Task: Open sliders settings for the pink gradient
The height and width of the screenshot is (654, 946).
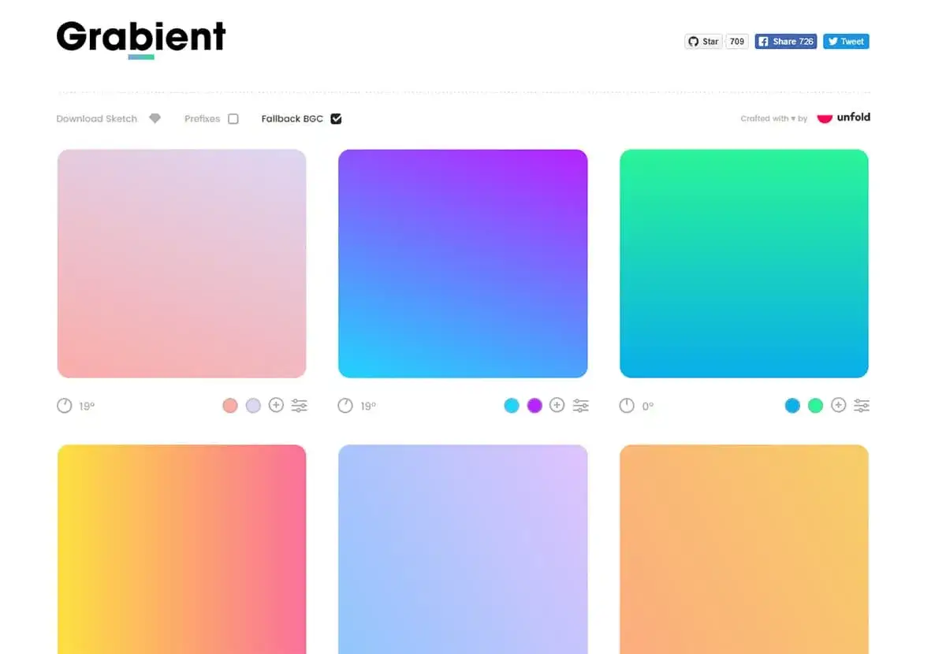Action: 300,406
